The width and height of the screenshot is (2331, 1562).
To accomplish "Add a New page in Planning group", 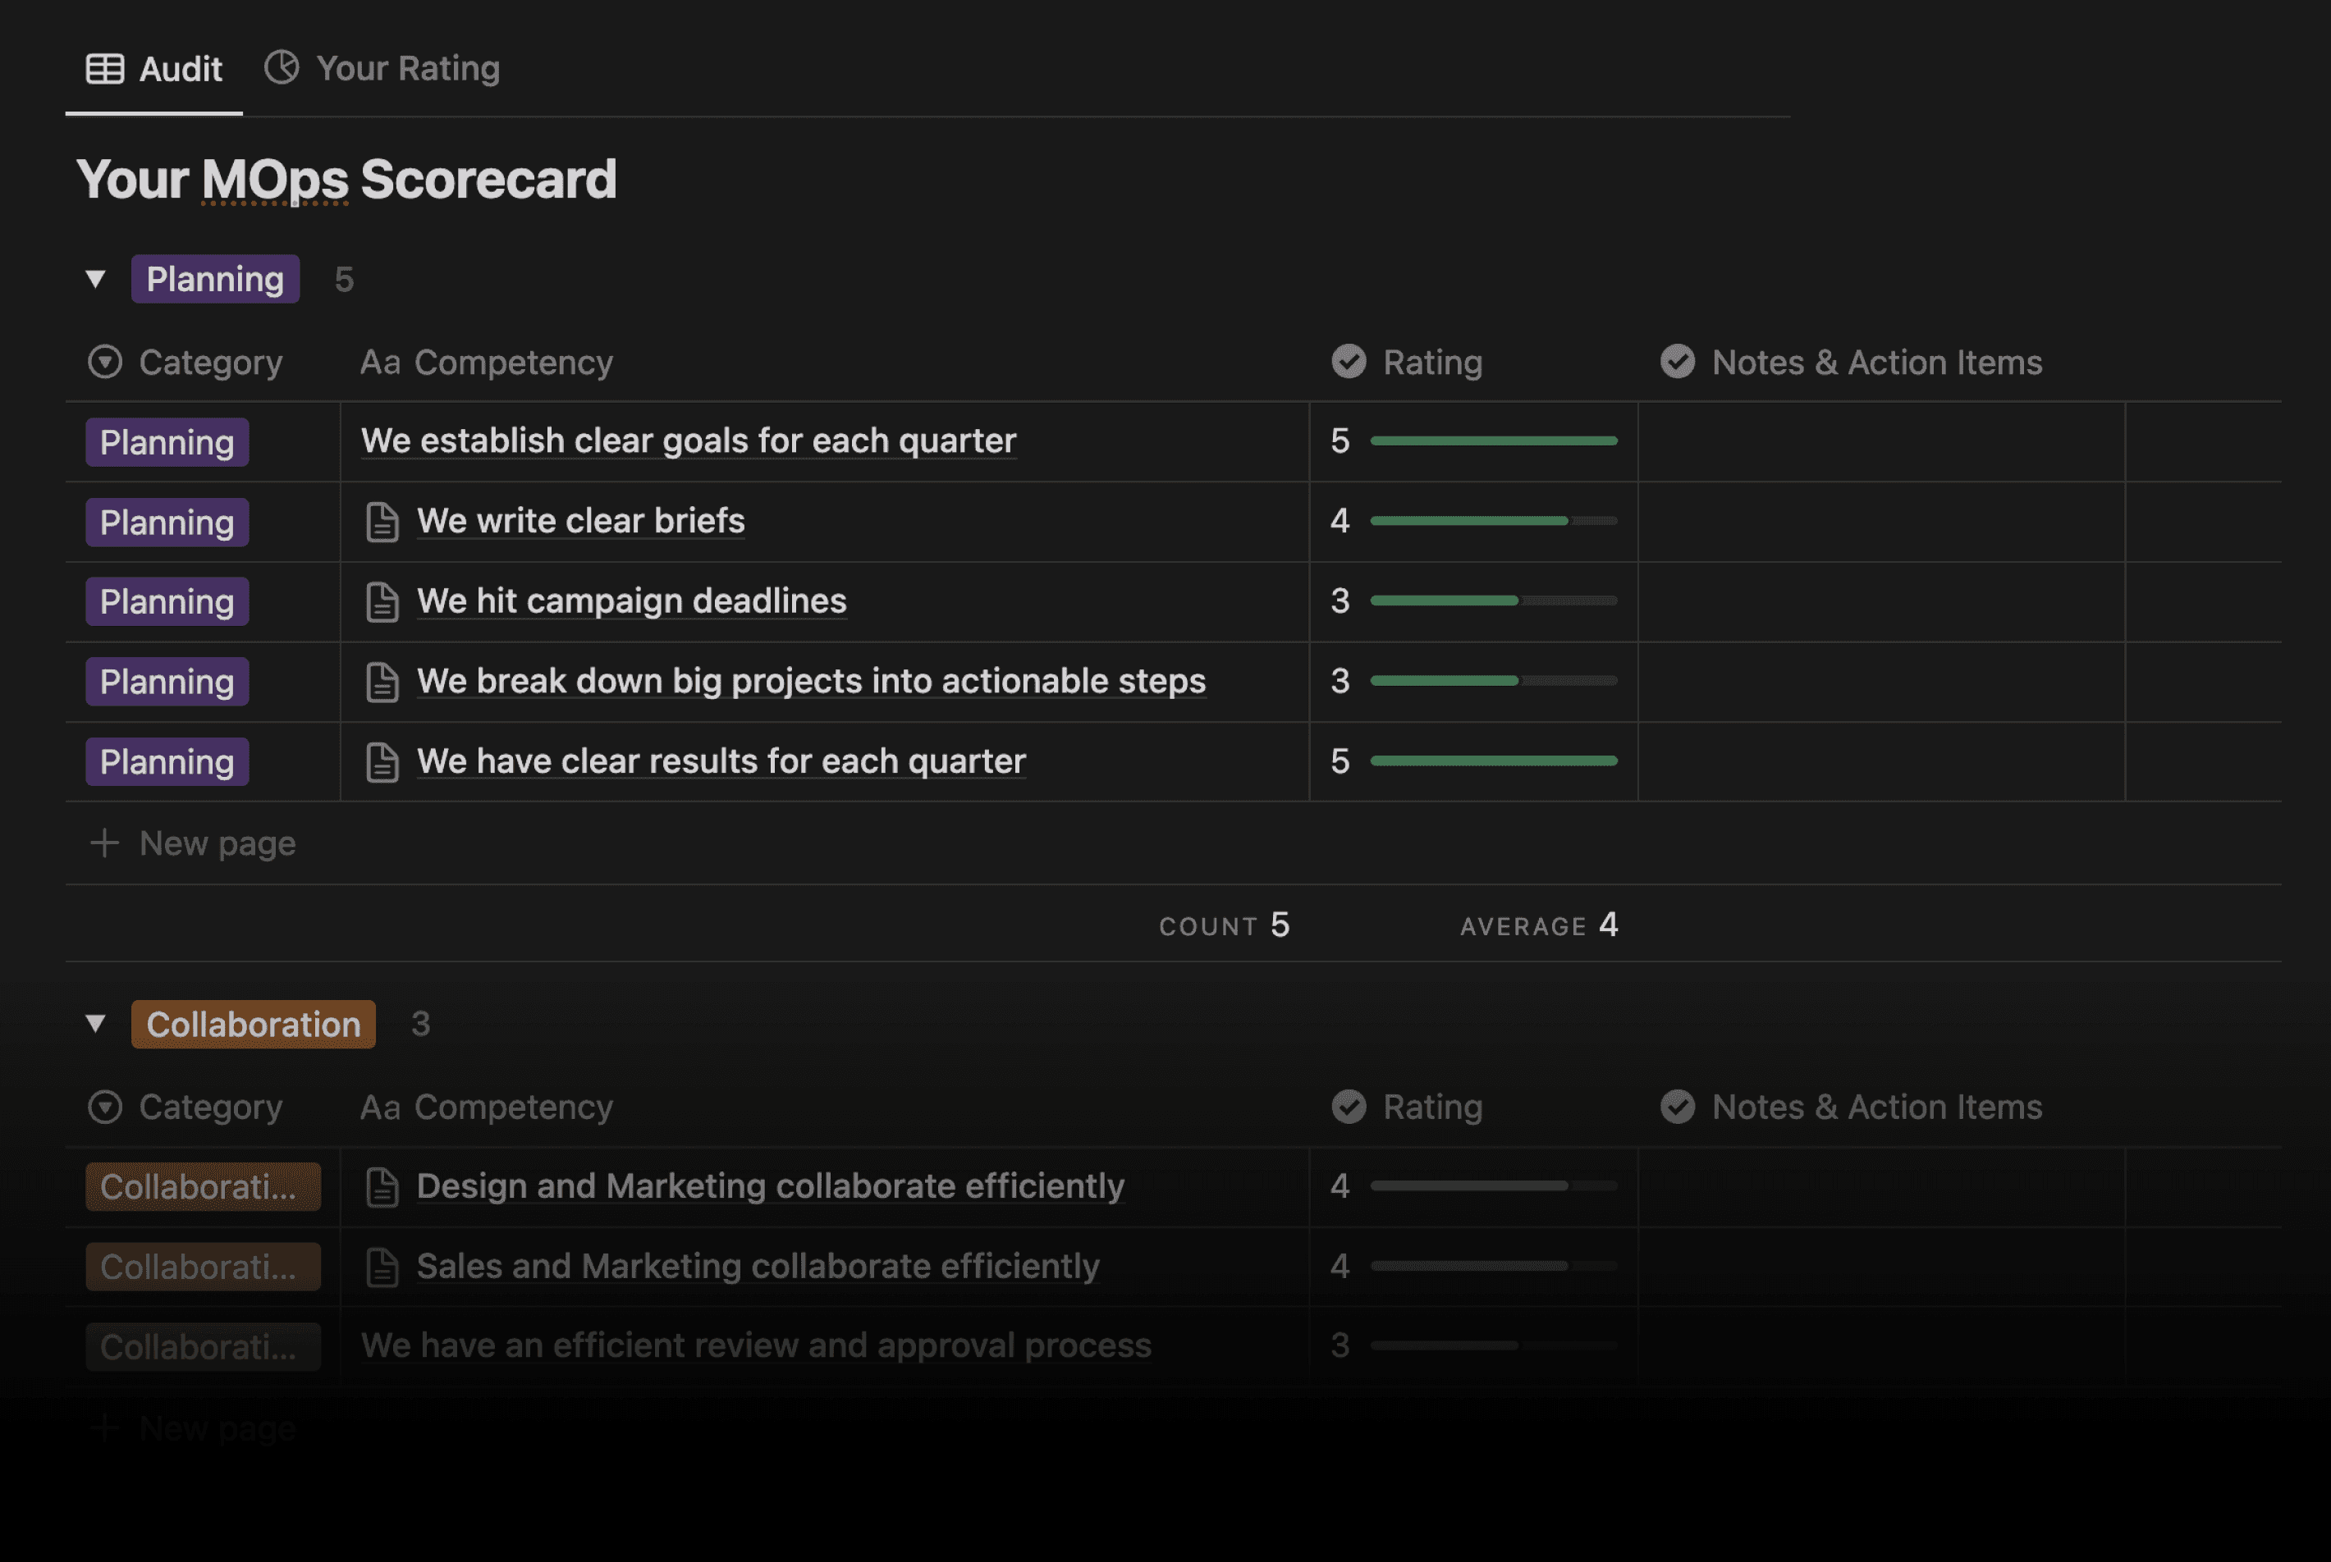I will coord(194,843).
